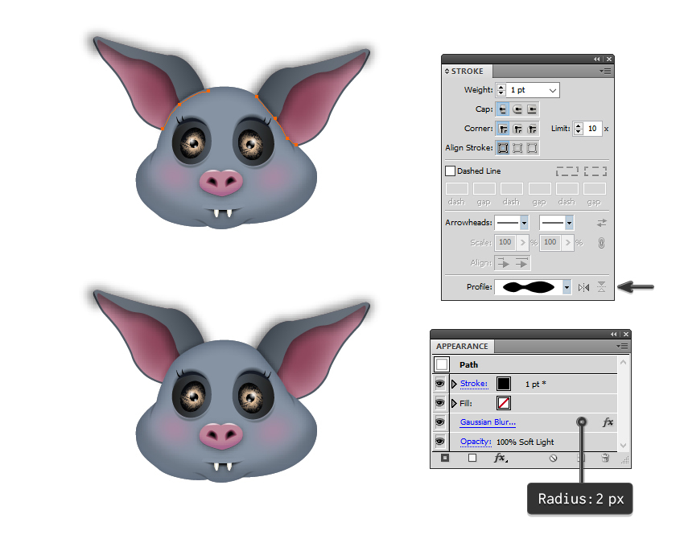Flip profile along icon
The height and width of the screenshot is (547, 684).
click(583, 287)
